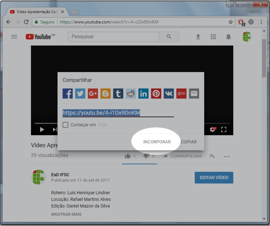Expand description with MOSTRAR MAIS
Image resolution: width=270 pixels, height=226 pixels.
(x=66, y=214)
